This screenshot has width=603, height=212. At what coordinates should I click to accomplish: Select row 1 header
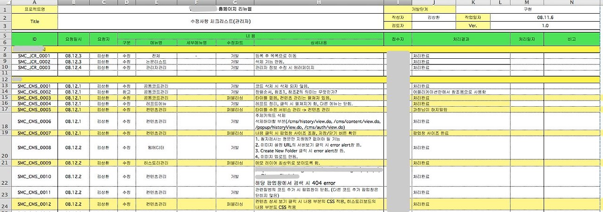pos(5,9)
